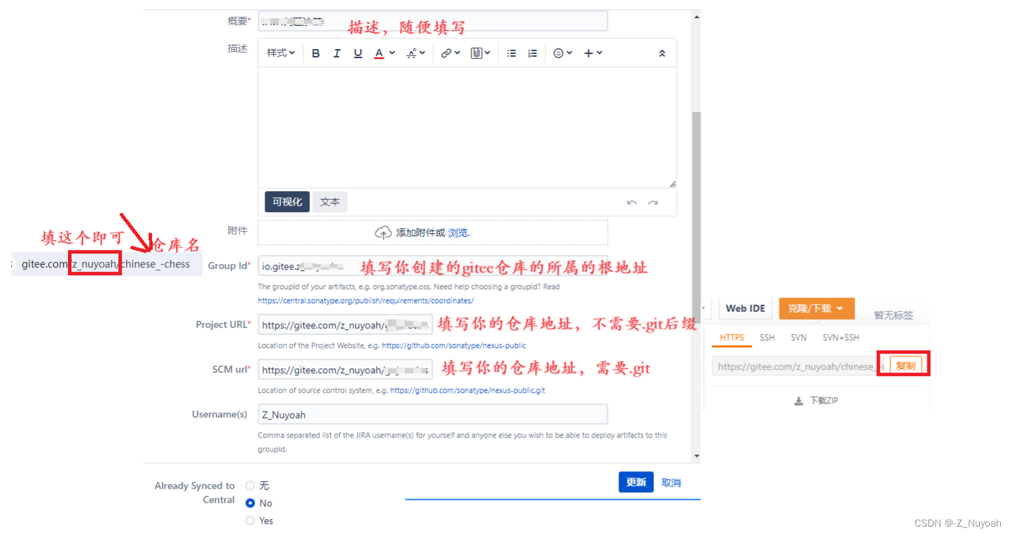Expand the emoji dropdown arrow

(569, 53)
